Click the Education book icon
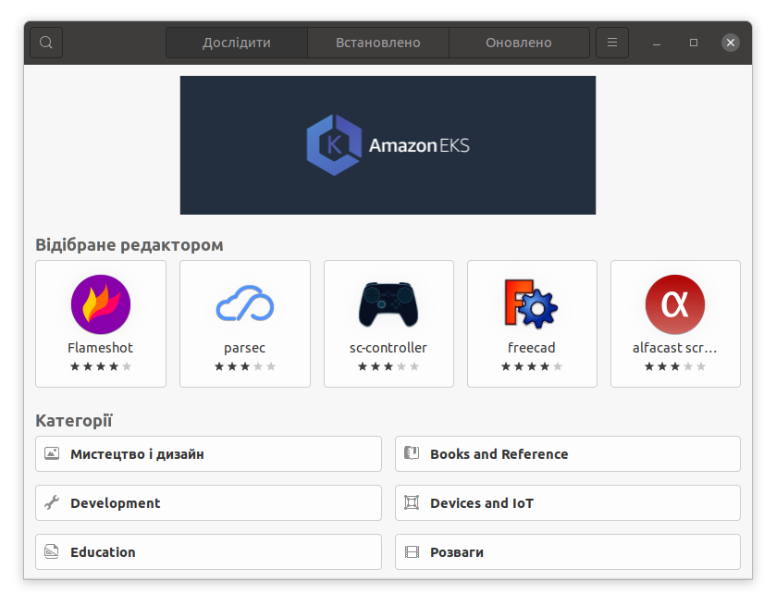Viewport: 776px width, 606px height. point(53,551)
